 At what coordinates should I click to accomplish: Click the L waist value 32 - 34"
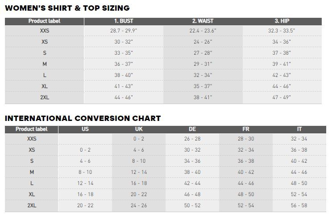tap(203, 75)
